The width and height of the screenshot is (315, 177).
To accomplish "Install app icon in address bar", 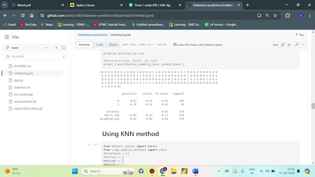I will [259, 15].
